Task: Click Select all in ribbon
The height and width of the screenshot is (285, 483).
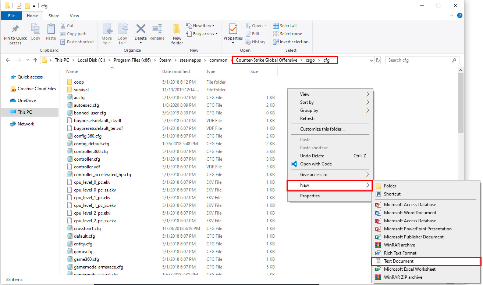Action: 285,26
